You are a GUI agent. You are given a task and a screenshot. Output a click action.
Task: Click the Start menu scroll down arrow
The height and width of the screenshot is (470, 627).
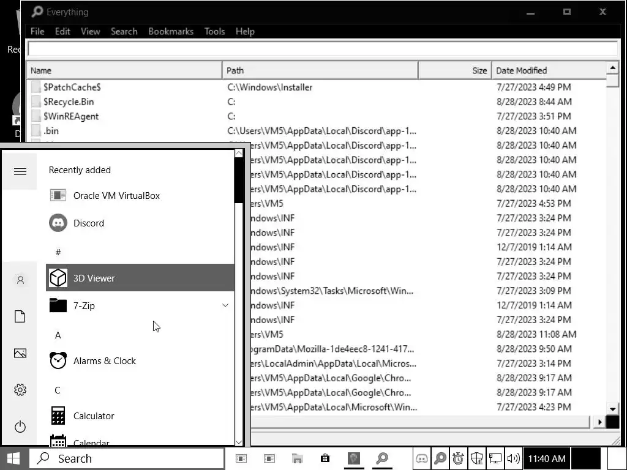click(239, 442)
